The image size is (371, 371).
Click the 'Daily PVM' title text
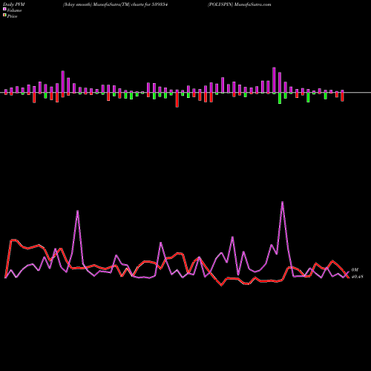pyautogui.click(x=14, y=4)
